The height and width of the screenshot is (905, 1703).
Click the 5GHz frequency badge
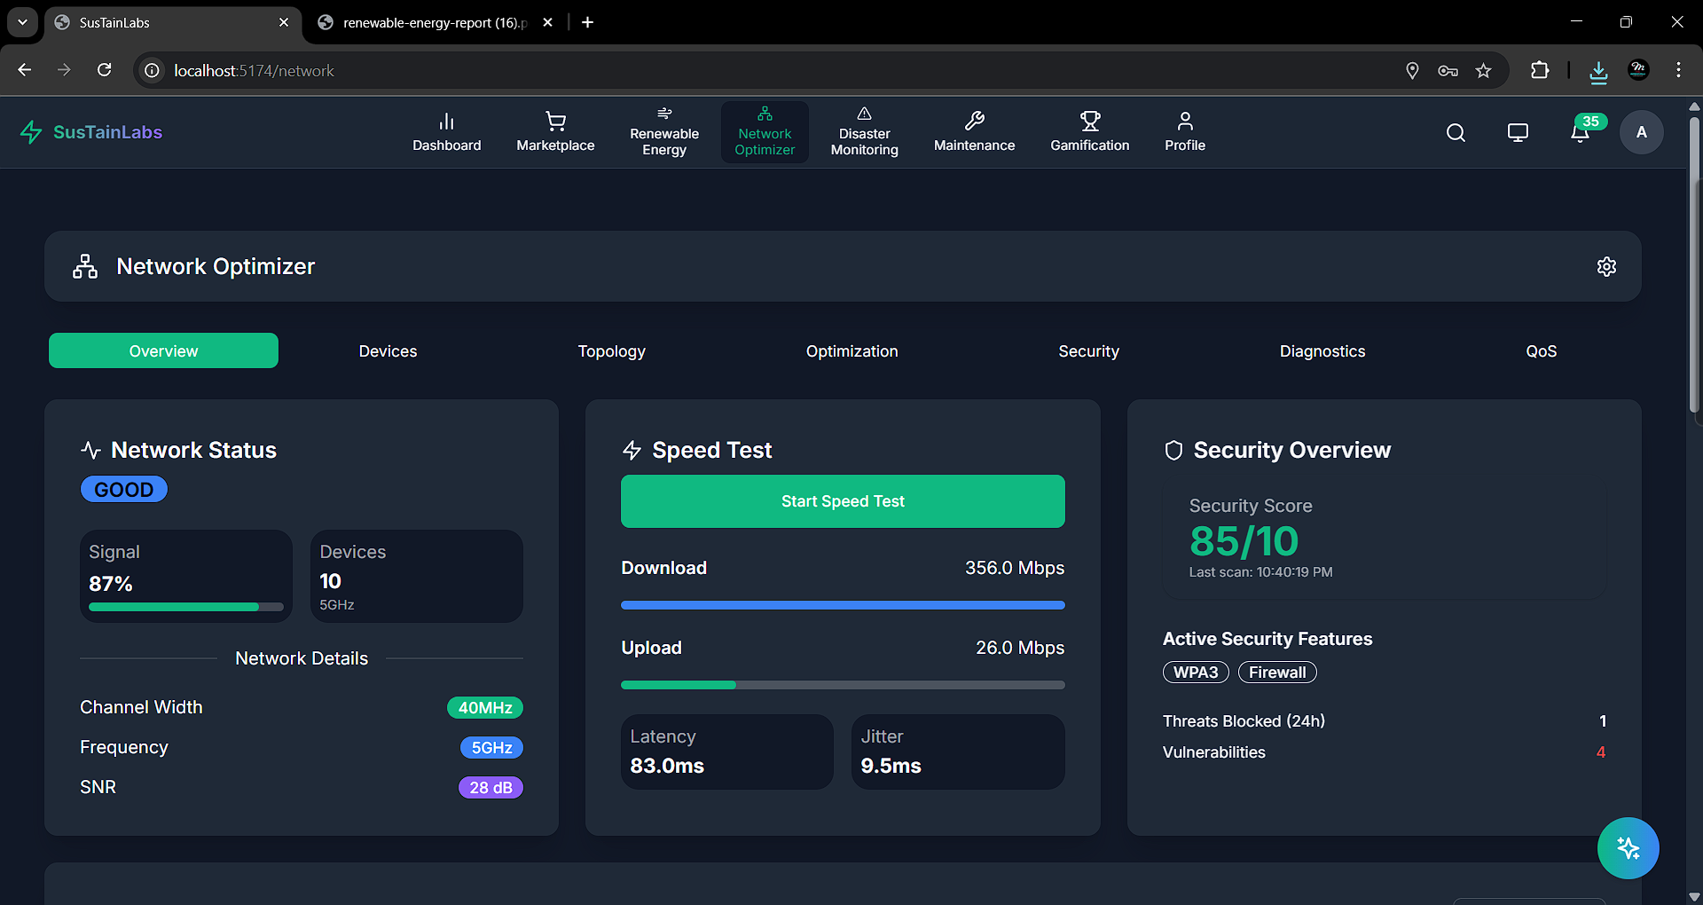[491, 748]
